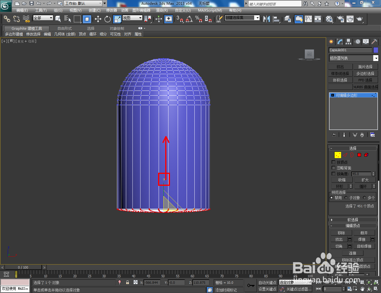The image size is (381, 293).
Task: Toggle selection lock padlock icon
Action: (x=127, y=283)
